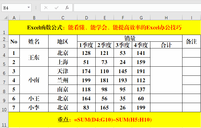Click the 上海 region cell
The image size is (201, 128).
[x=63, y=62]
